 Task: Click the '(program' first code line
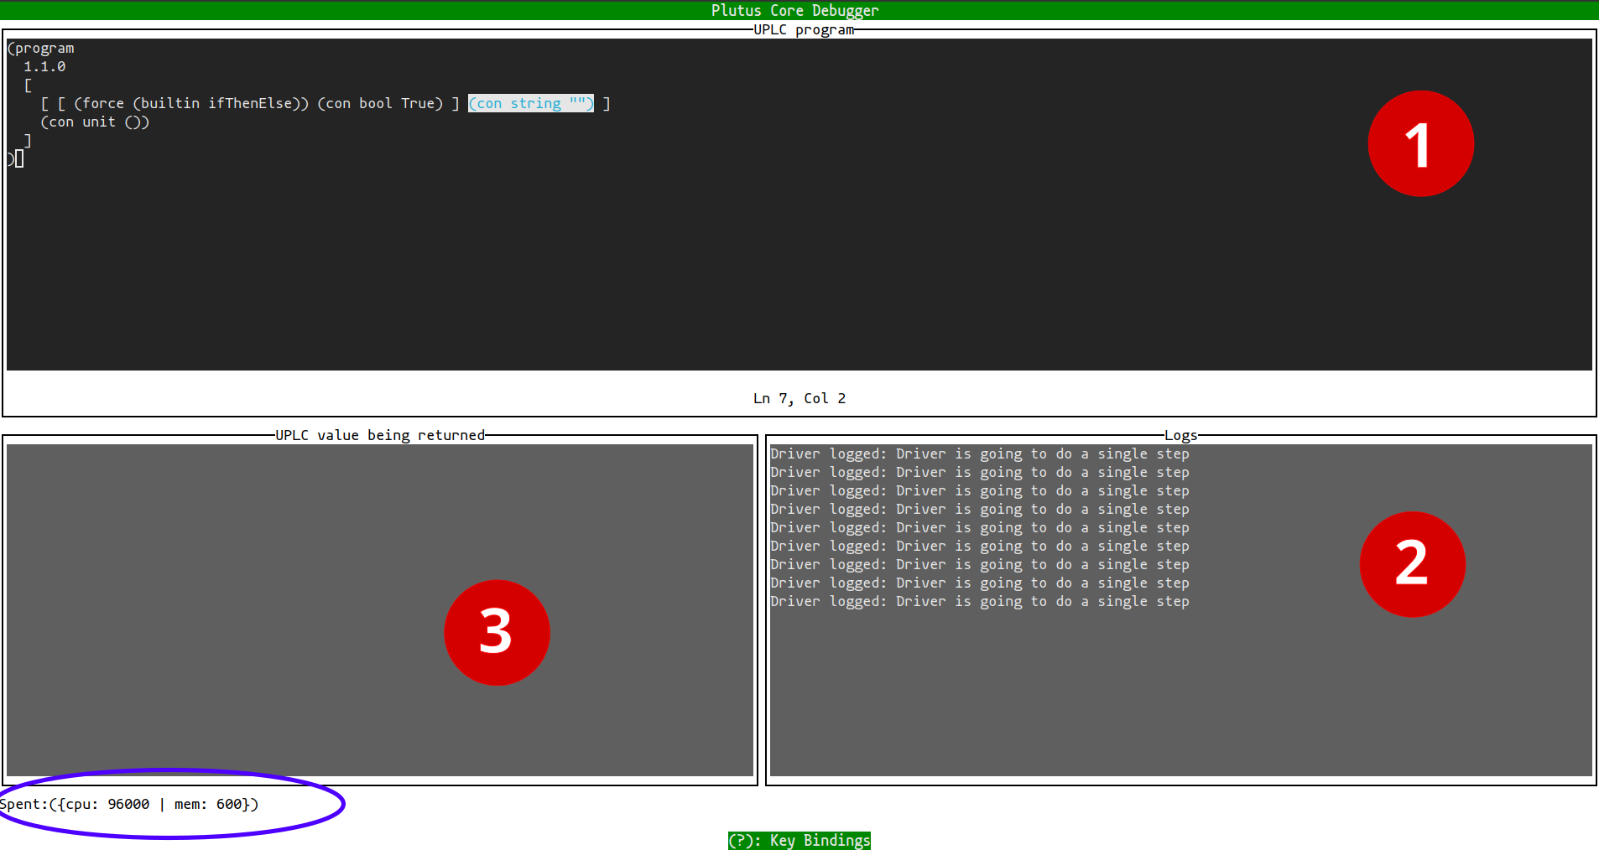[41, 48]
